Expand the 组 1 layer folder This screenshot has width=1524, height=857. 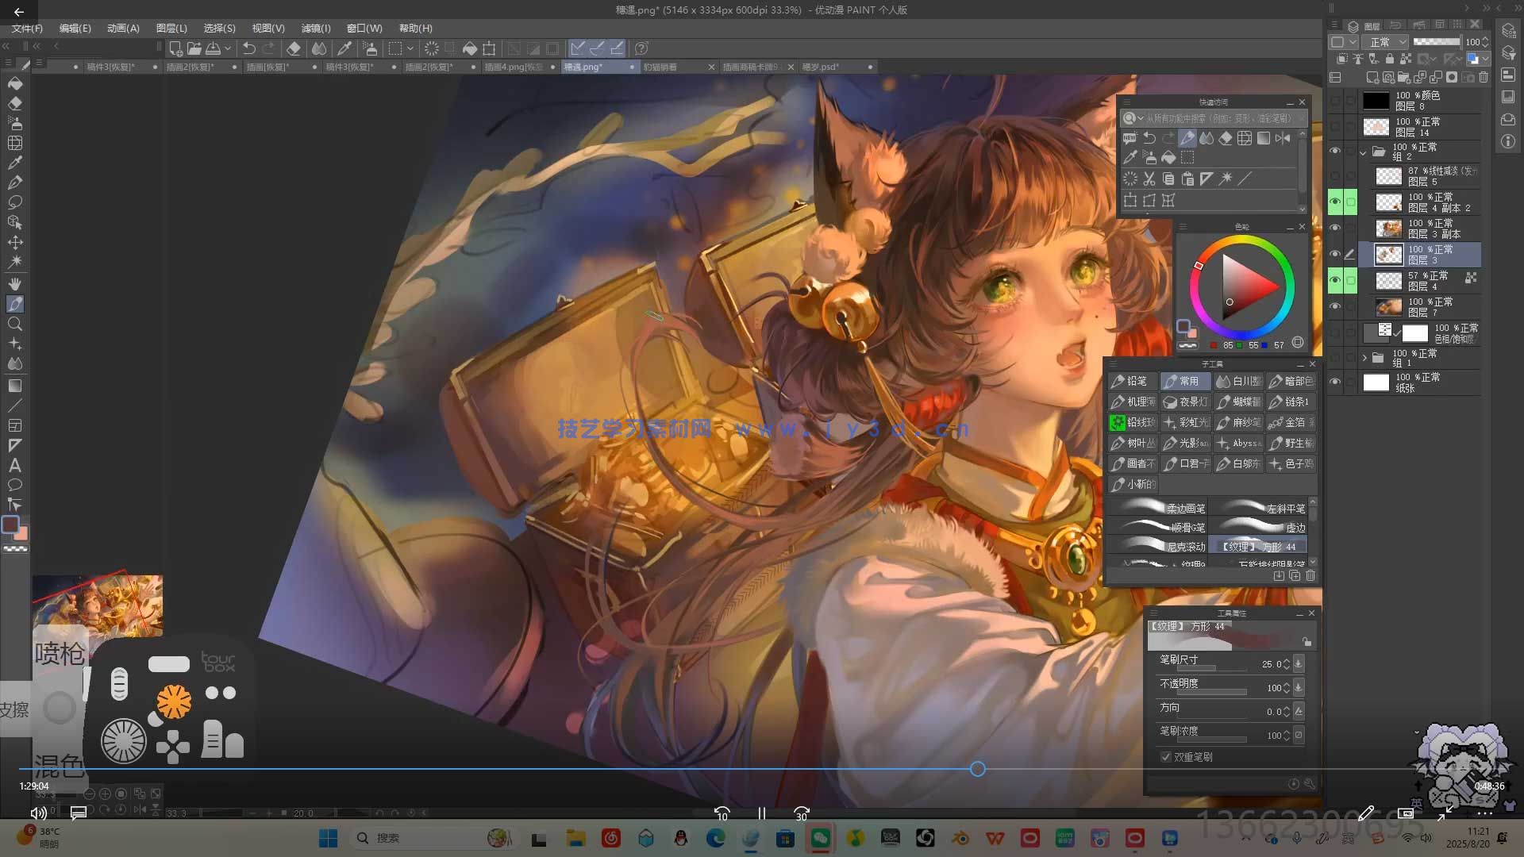click(1364, 358)
